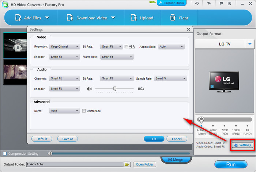Click the compression slider handle
This screenshot has height=172, width=256.
(x=50, y=153)
